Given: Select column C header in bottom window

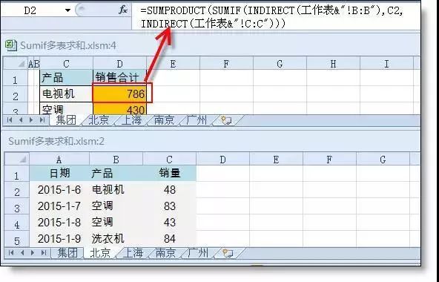Looking at the screenshot, I should click(x=169, y=160).
